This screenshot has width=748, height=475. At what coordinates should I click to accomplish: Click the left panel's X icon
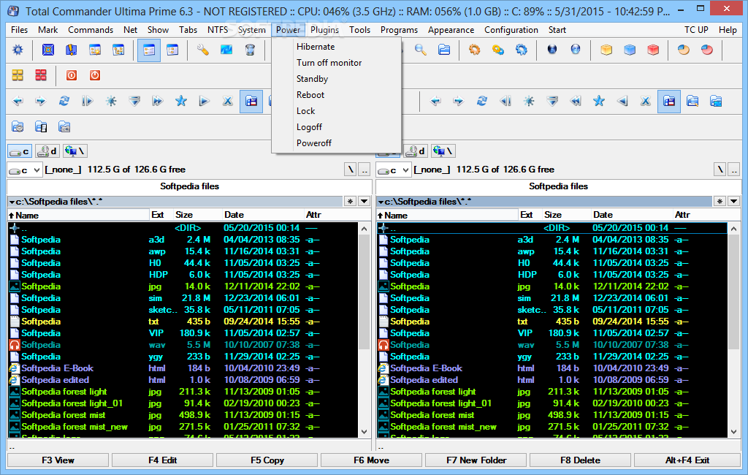pyautogui.click(x=228, y=101)
